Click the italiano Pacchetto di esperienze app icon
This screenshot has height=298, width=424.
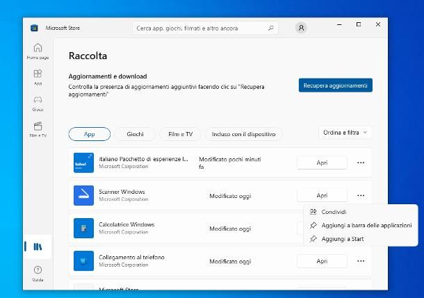point(83,163)
